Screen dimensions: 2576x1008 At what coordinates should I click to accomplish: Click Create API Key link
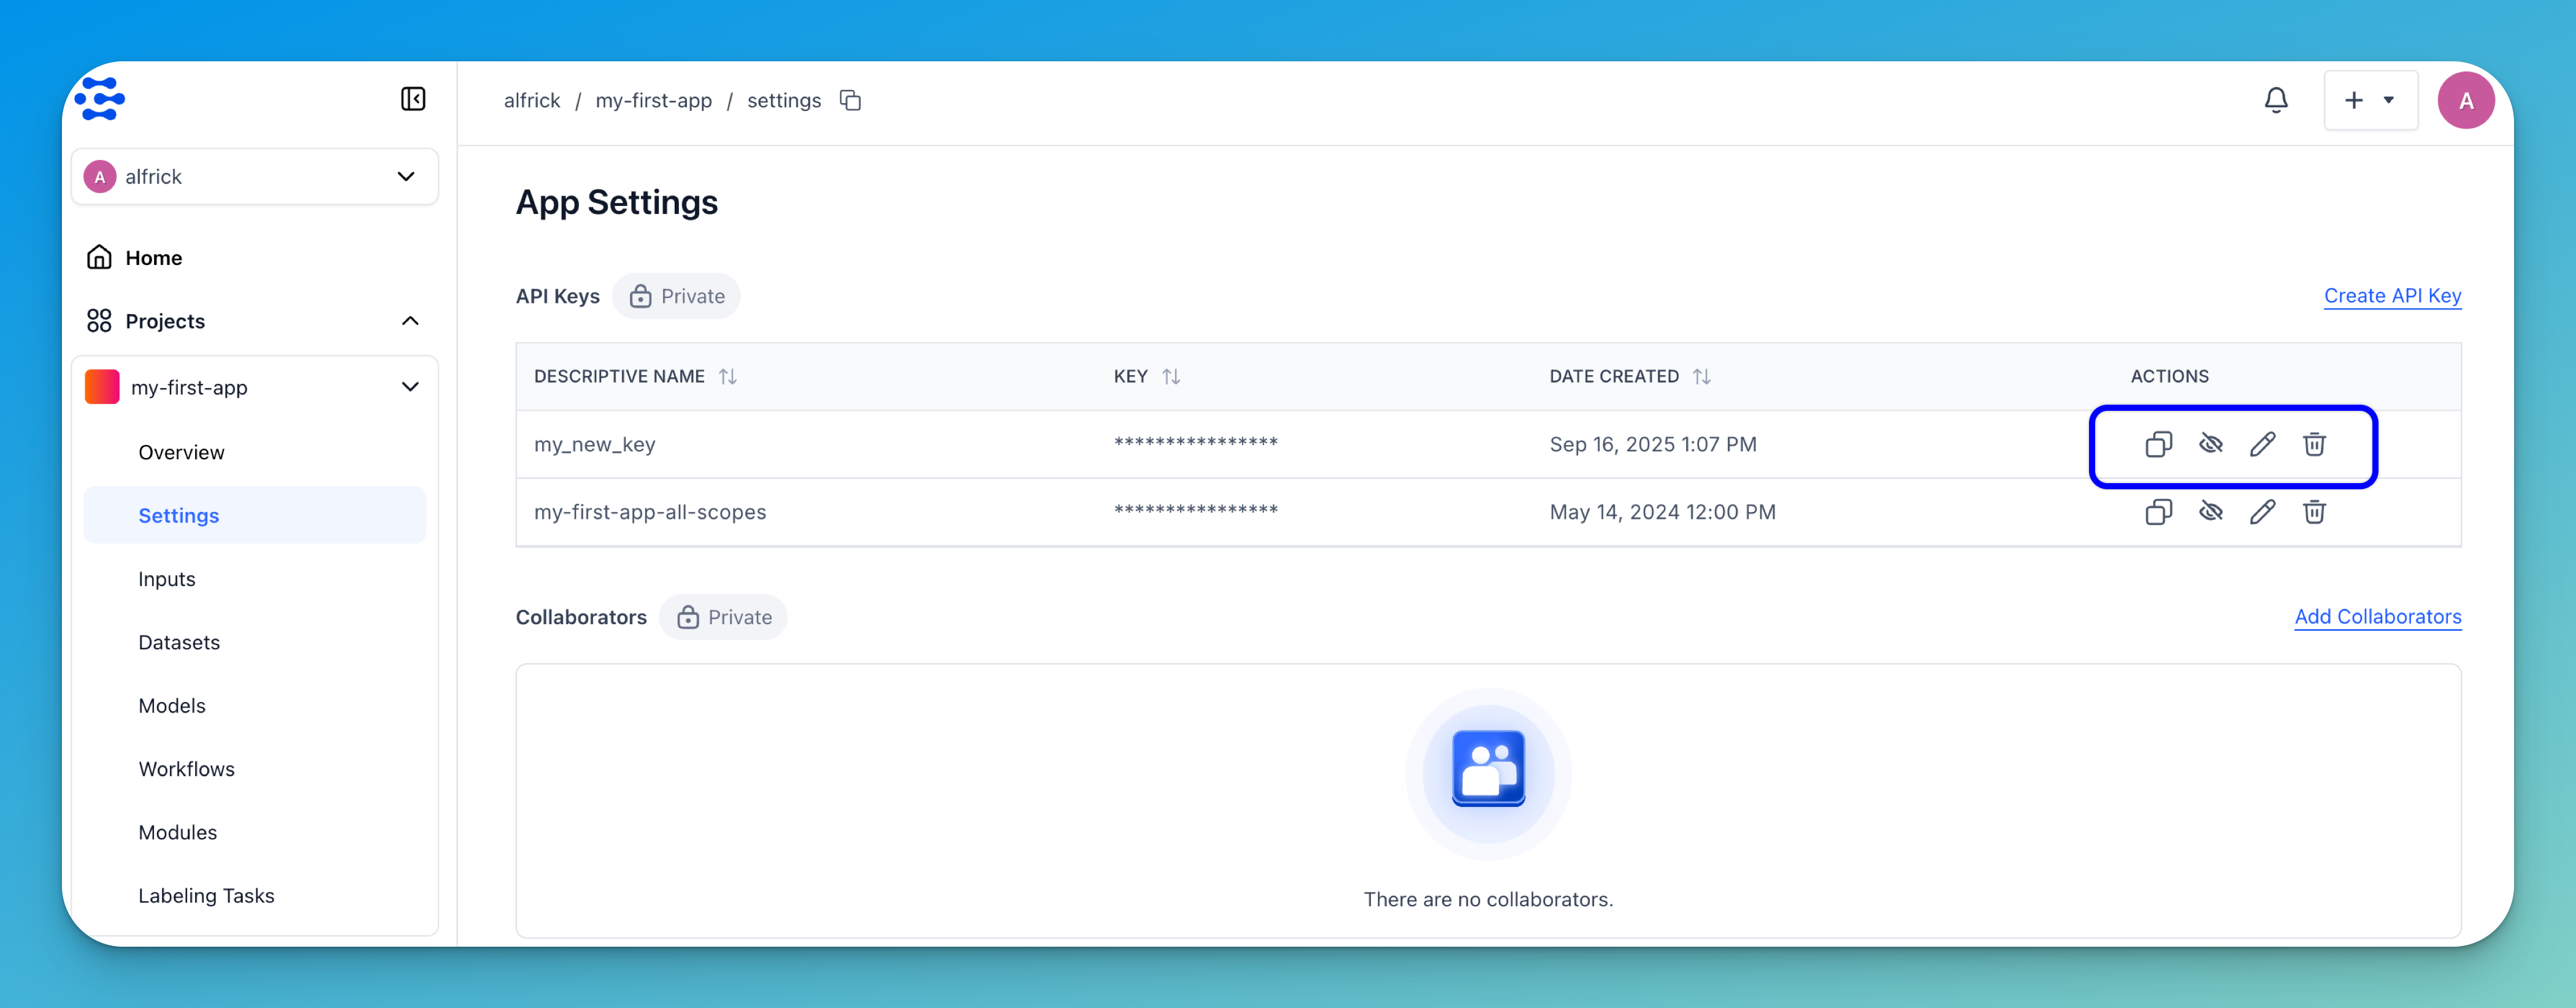[2392, 296]
